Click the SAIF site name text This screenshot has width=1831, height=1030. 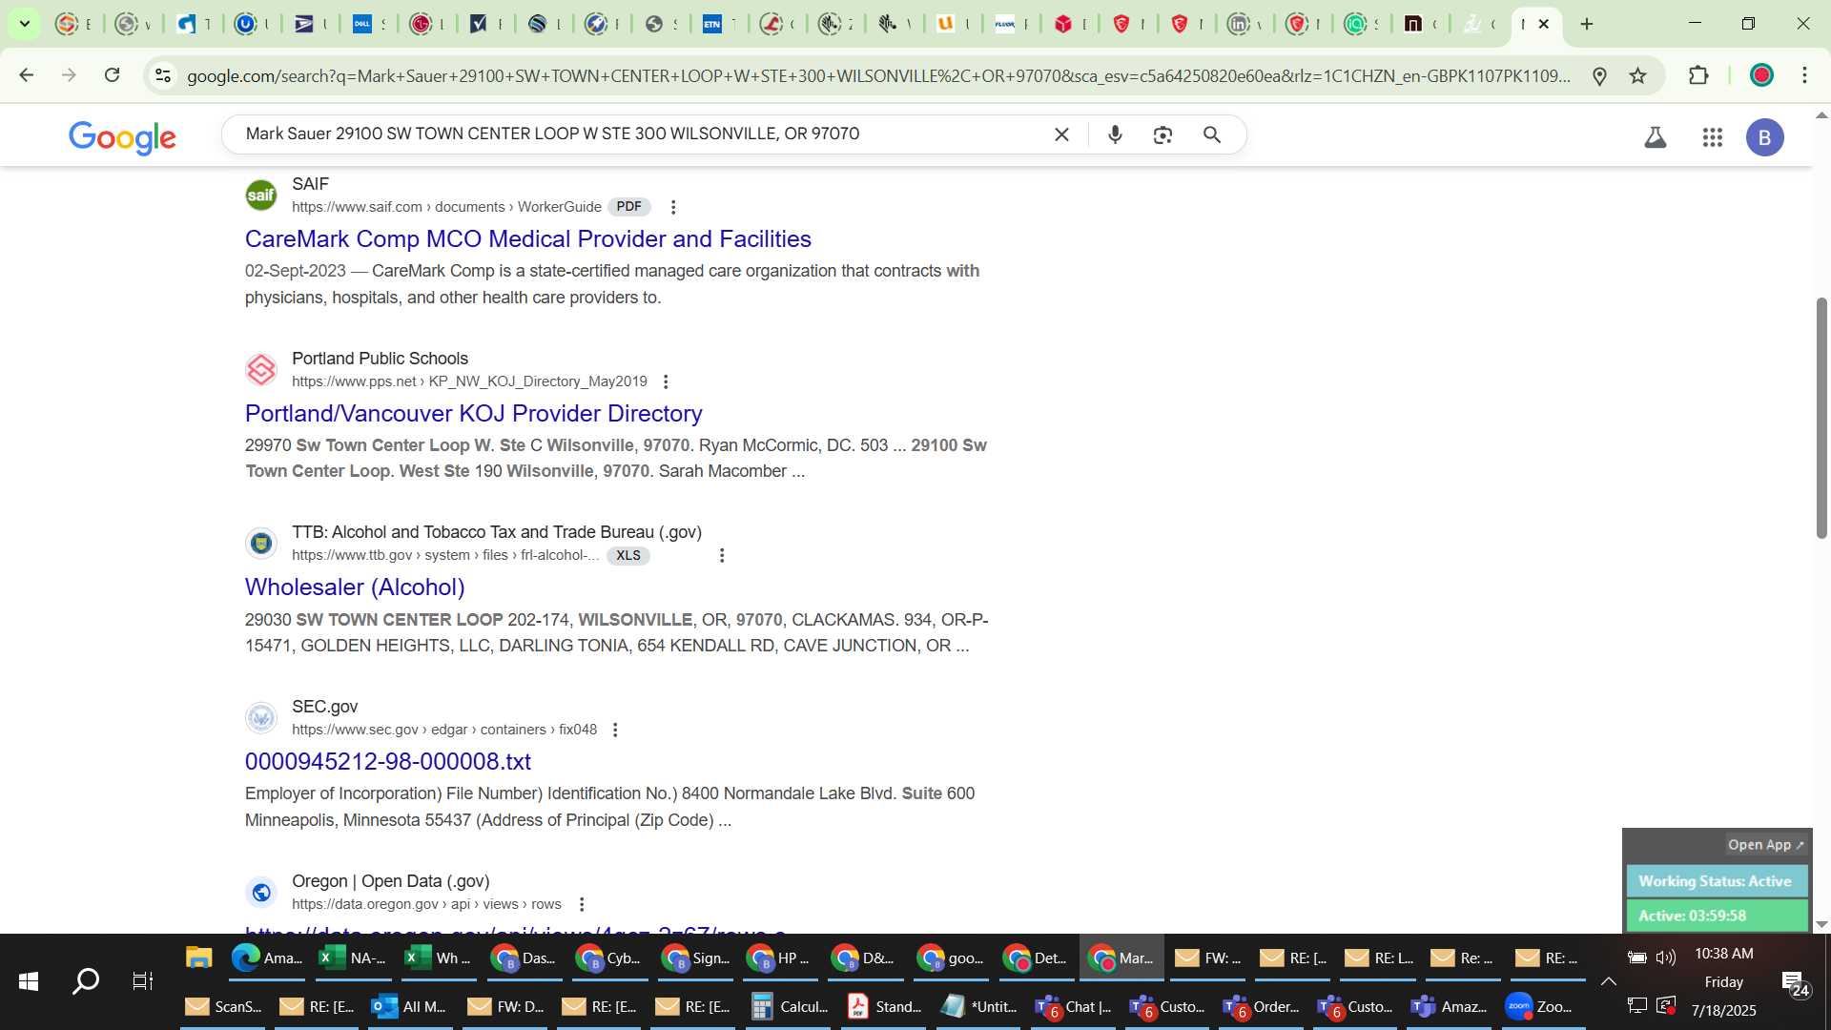click(x=310, y=184)
